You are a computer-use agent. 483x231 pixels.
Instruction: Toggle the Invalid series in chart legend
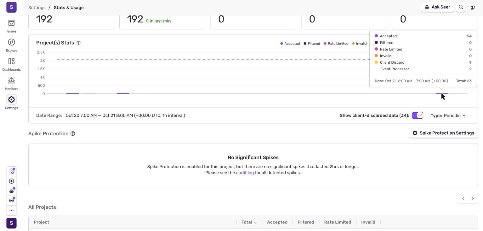click(x=359, y=44)
